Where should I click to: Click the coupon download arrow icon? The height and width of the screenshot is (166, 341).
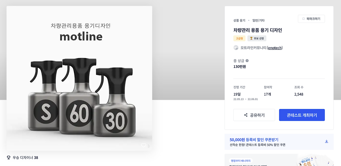[x=327, y=141]
